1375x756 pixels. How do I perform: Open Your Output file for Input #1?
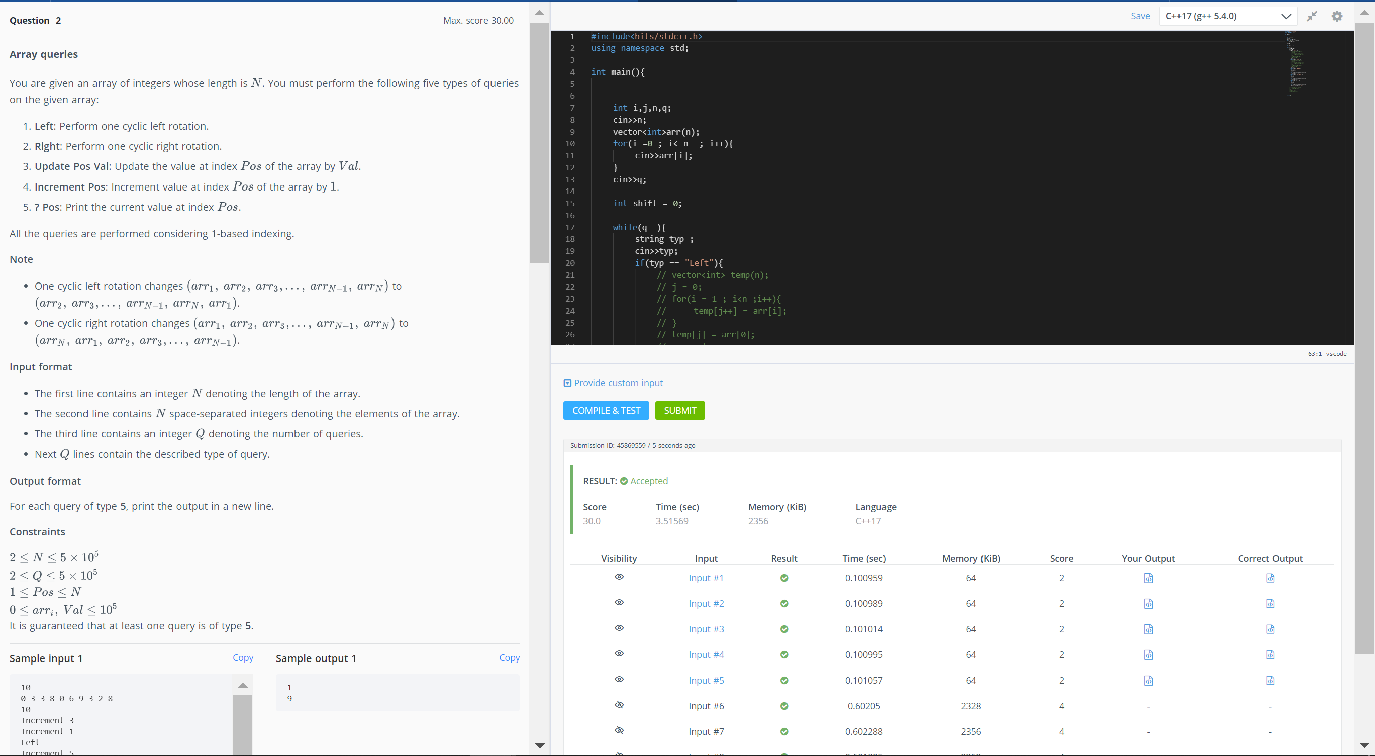point(1148,578)
